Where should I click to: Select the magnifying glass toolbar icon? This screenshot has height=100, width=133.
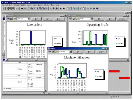point(25,9)
